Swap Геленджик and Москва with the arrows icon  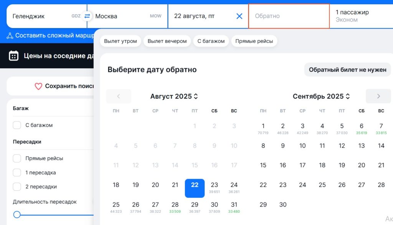click(88, 16)
